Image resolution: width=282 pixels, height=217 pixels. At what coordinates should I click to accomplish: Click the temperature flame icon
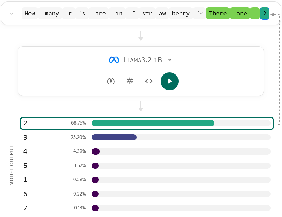pyautogui.click(x=111, y=81)
